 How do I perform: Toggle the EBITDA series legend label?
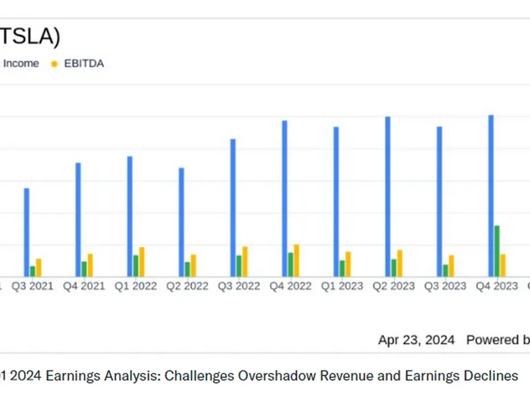(x=84, y=64)
